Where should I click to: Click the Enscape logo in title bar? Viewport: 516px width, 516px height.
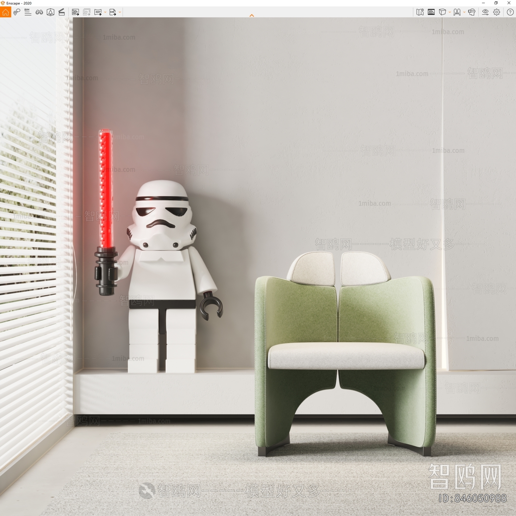tap(3, 3)
